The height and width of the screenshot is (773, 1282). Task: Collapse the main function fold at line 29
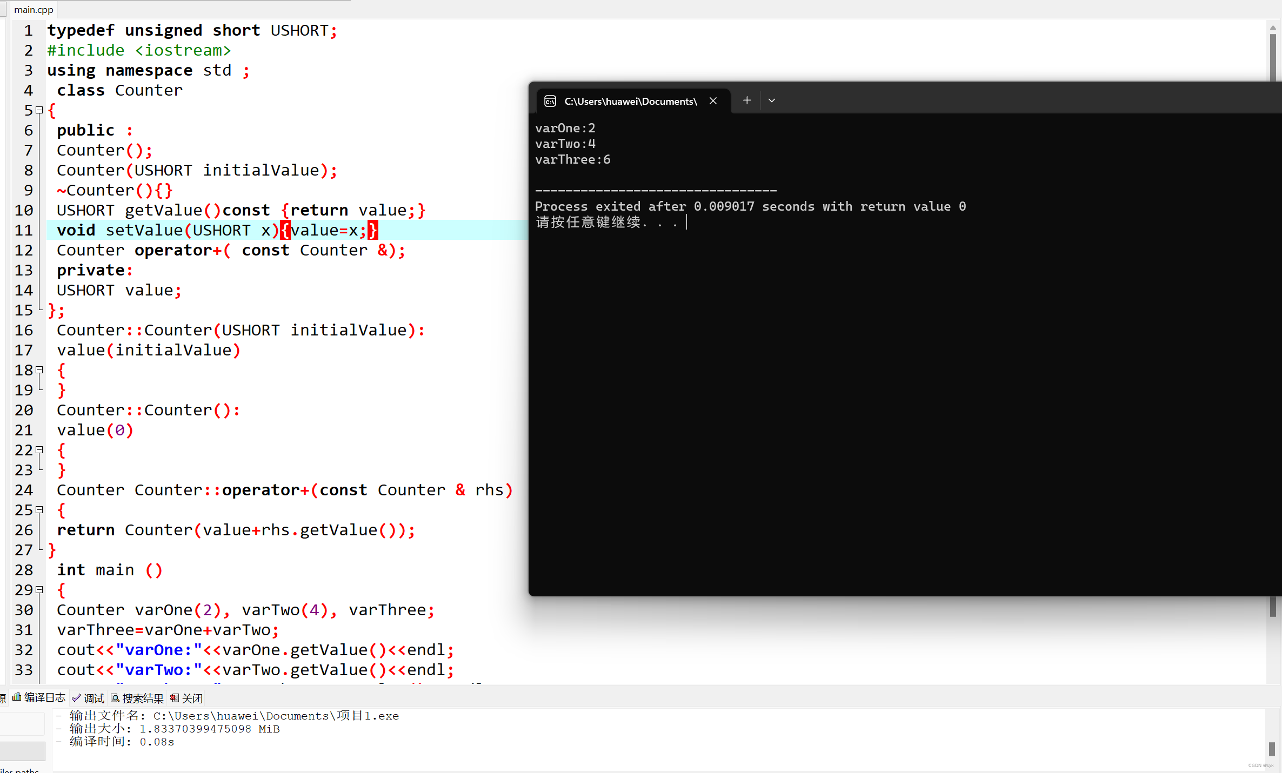click(39, 590)
